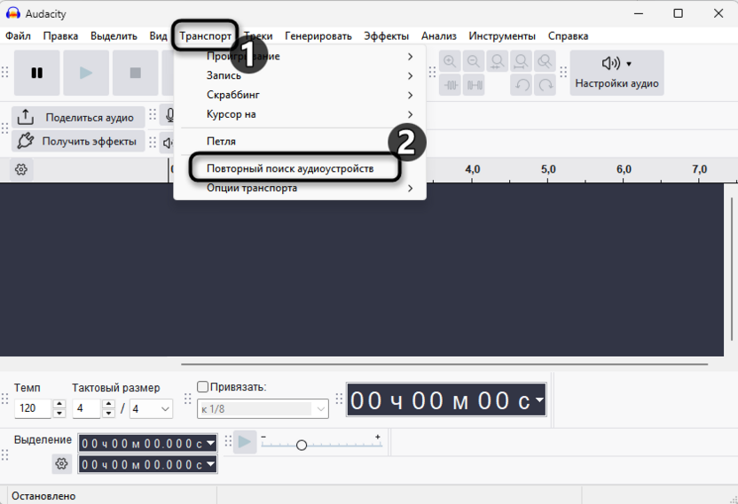This screenshot has height=504, width=738.
Task: Open the Файл menu
Action: coord(18,36)
